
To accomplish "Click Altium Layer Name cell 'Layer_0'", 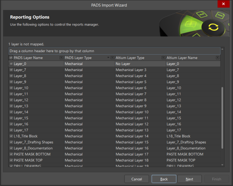I will [x=193, y=64].
